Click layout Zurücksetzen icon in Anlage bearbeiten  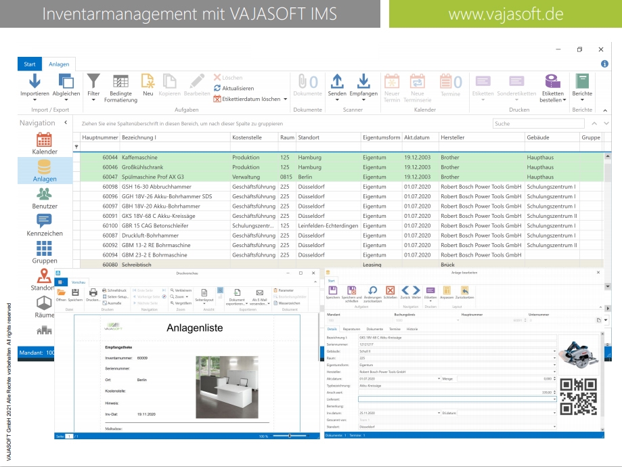[x=464, y=290]
